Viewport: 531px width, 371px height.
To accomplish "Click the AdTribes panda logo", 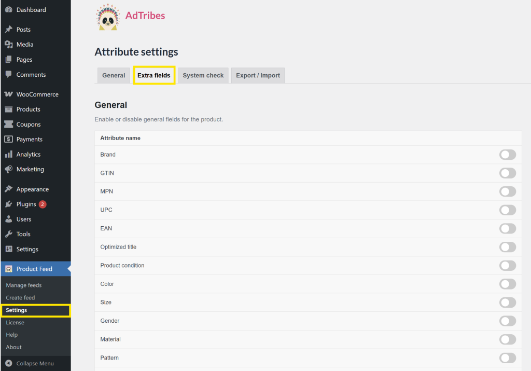I will point(108,17).
